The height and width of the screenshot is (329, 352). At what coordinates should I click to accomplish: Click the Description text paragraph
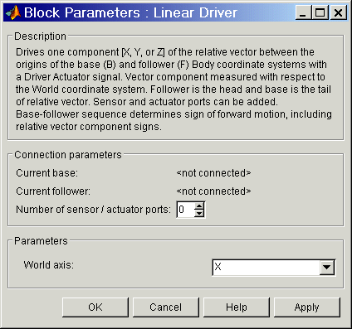pyautogui.click(x=174, y=90)
